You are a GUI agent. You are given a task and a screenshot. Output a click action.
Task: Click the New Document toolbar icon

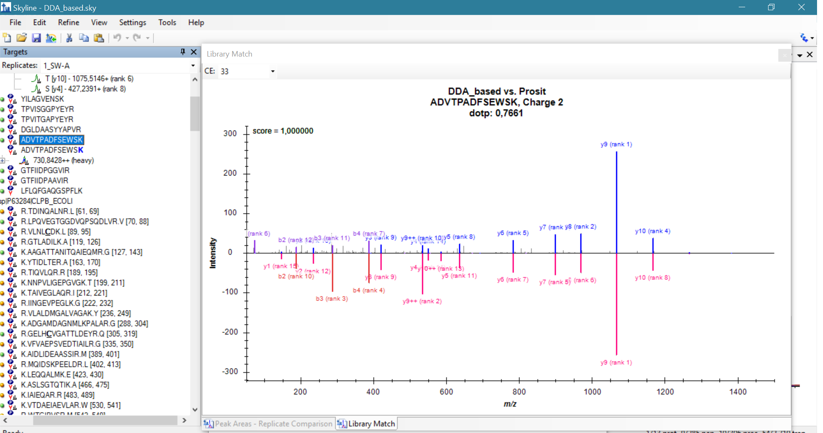(7, 38)
